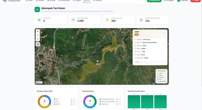Open the Test Akun user profile

coord(183,1)
